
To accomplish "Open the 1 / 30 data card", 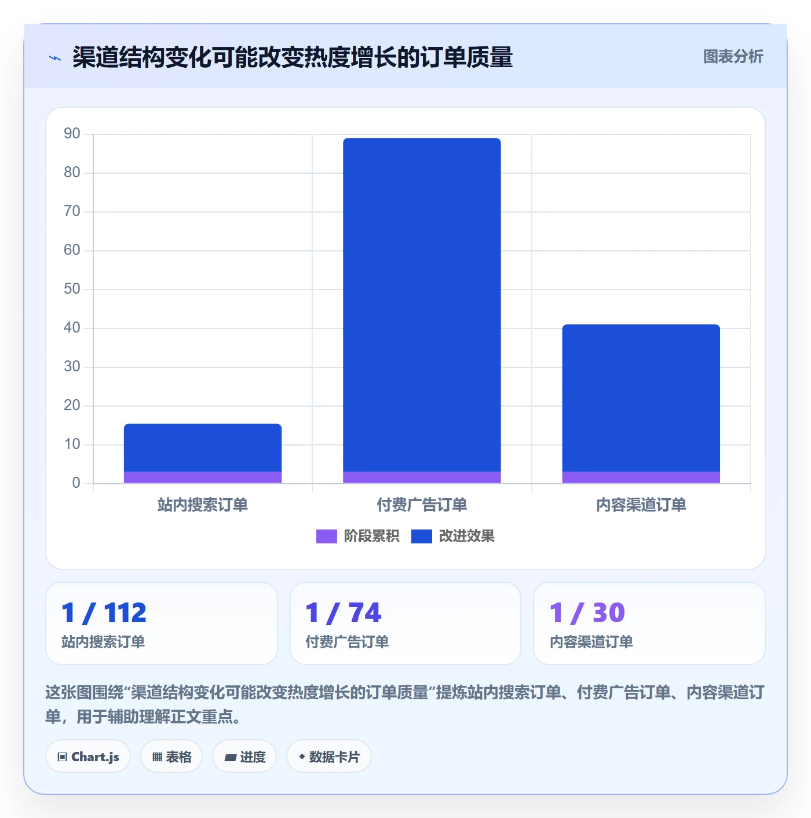I will pyautogui.click(x=649, y=623).
